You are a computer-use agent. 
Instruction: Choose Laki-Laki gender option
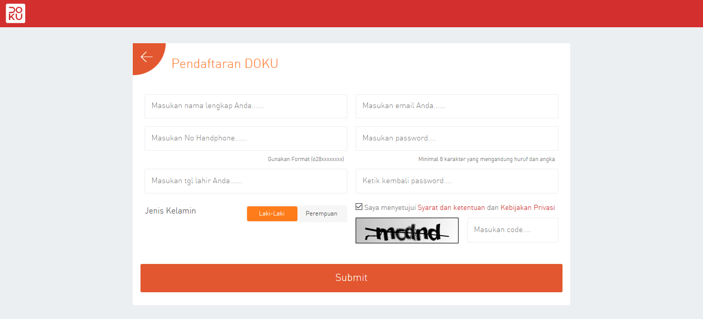[x=272, y=214]
